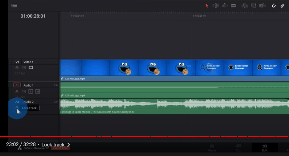The image size is (289, 156).
Task: Select the 12 End Logo.mp4 audio clip on Audio 1
Action: coord(174,90)
